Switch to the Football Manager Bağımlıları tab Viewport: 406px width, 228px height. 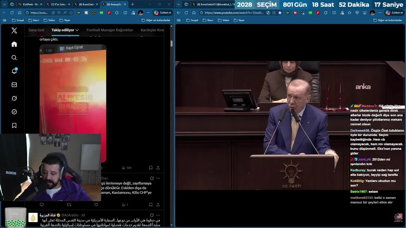pyautogui.click(x=110, y=30)
